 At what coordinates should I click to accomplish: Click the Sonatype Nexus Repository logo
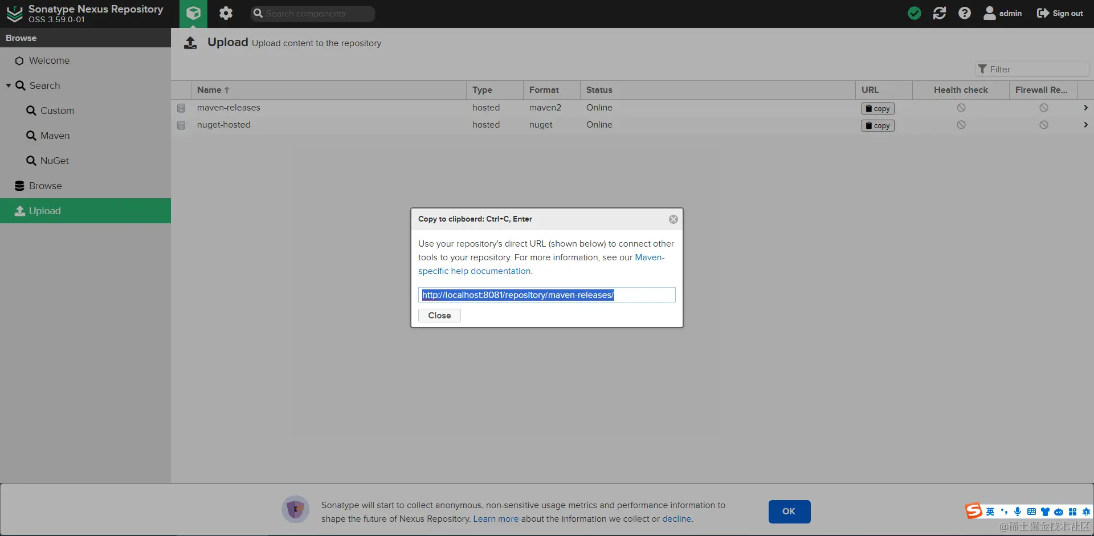pos(15,14)
